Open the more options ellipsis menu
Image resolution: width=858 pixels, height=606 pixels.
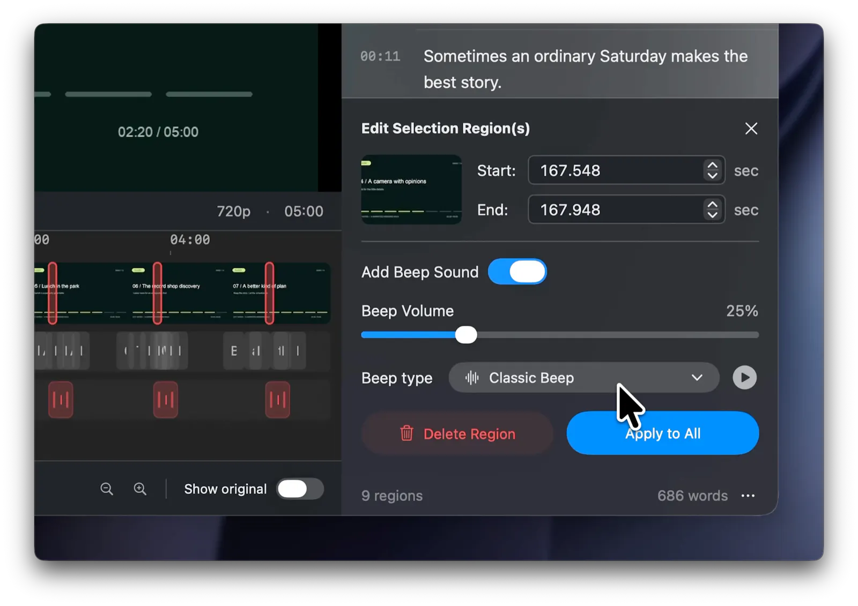[x=748, y=496]
